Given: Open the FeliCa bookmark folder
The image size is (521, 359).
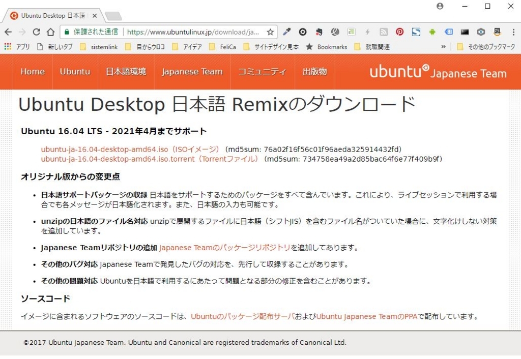Looking at the screenshot, I should coord(223,47).
